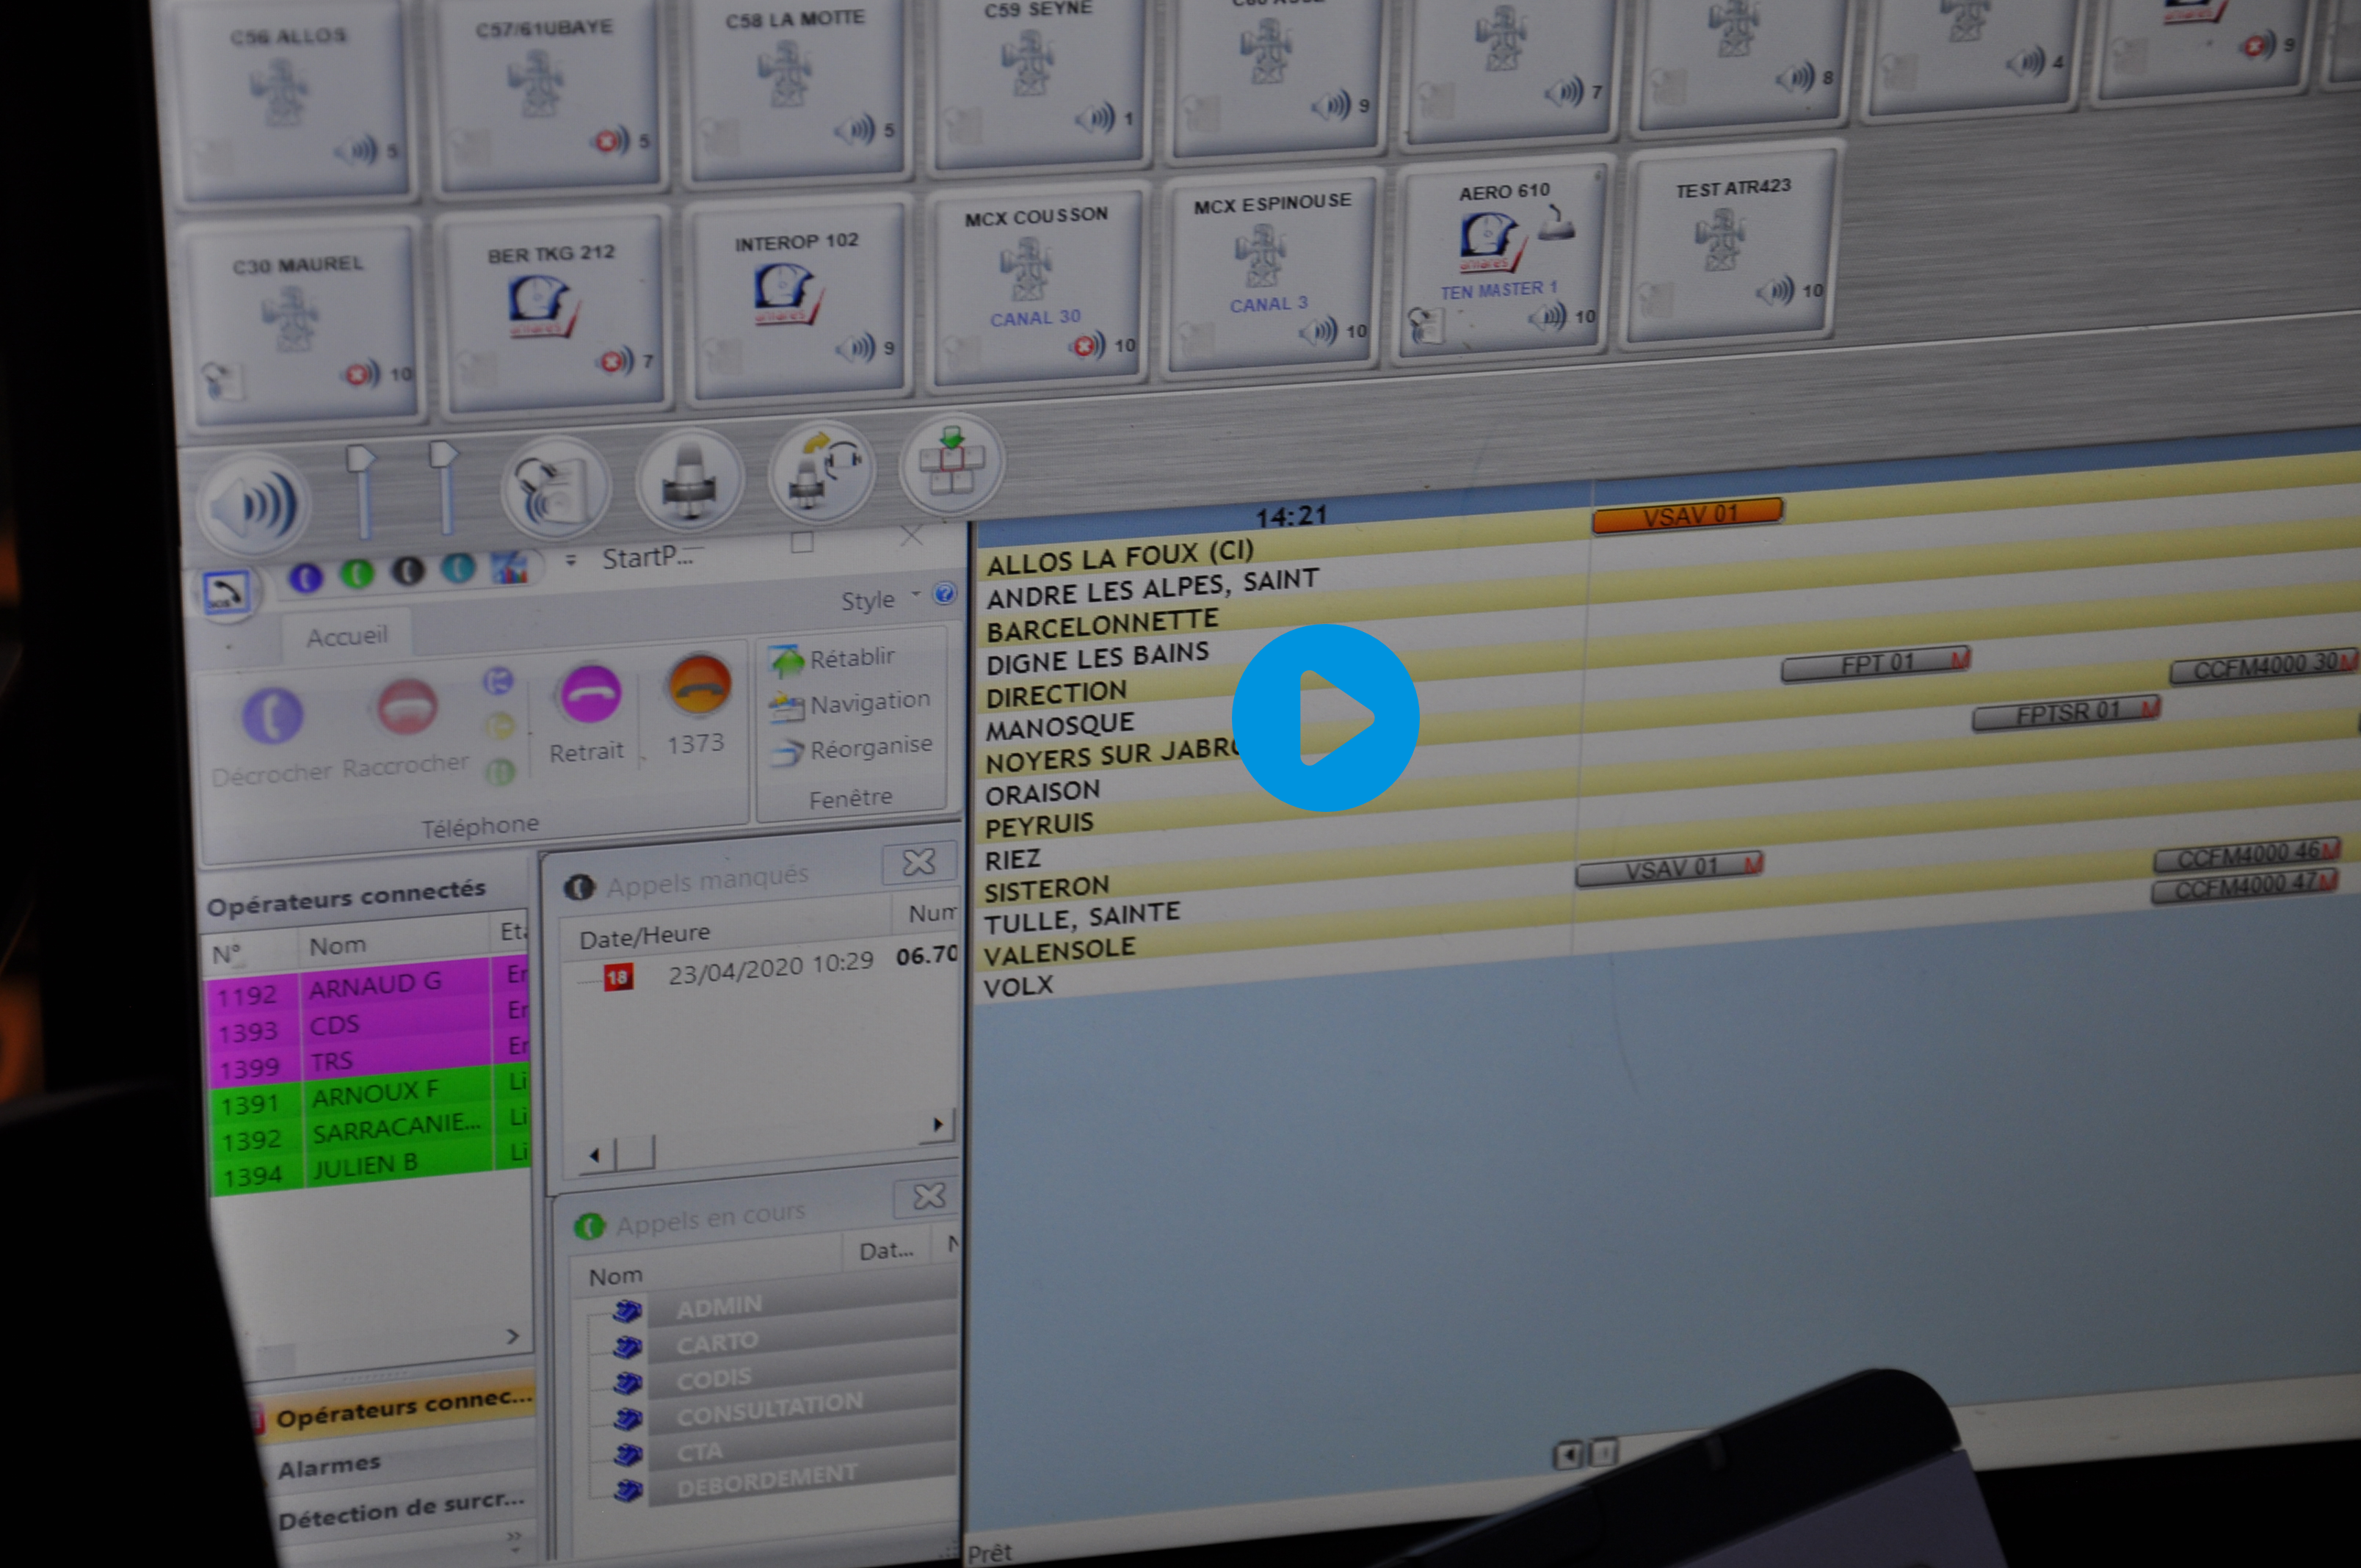Image resolution: width=2361 pixels, height=1568 pixels.
Task: Toggle speaker icon on TEST ATR423 tile
Action: [x=1775, y=292]
